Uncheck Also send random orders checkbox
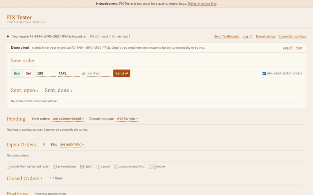This screenshot has width=313, height=195. (264, 73)
